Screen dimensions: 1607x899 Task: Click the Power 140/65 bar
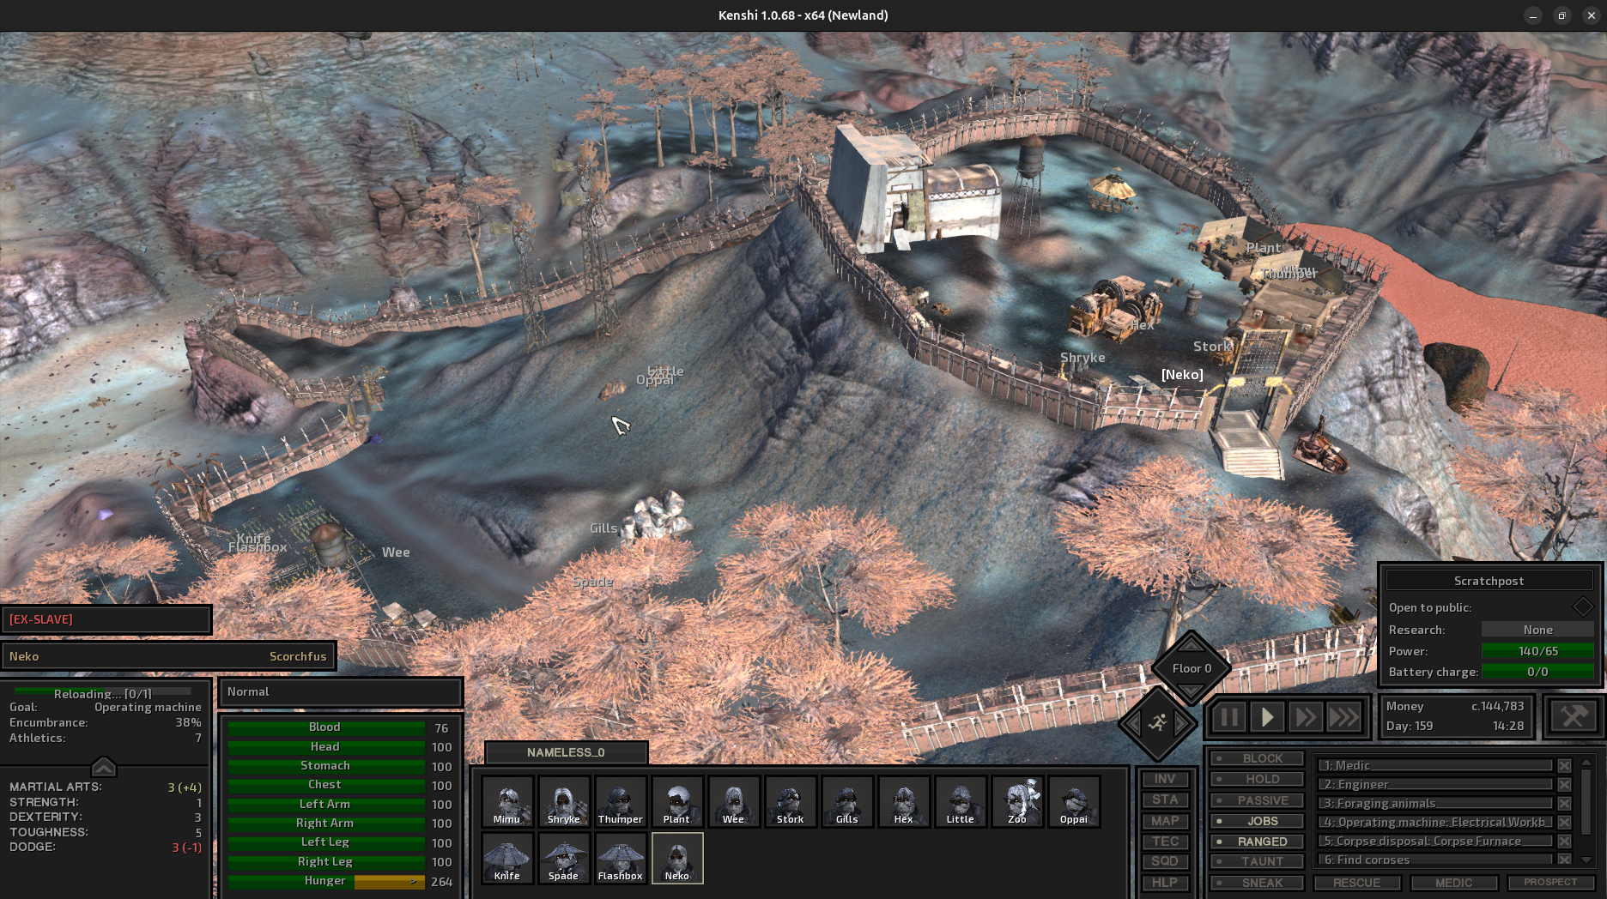(1537, 651)
